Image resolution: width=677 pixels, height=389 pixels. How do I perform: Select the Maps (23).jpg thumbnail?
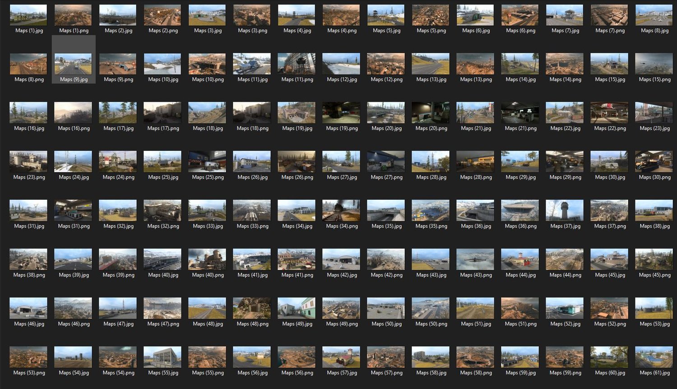point(654,112)
